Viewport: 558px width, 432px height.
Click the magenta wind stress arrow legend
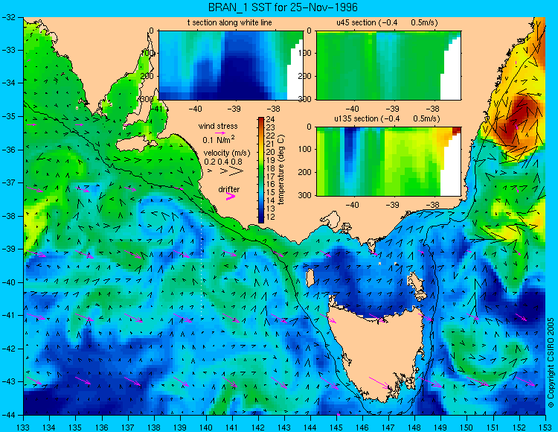click(x=220, y=133)
